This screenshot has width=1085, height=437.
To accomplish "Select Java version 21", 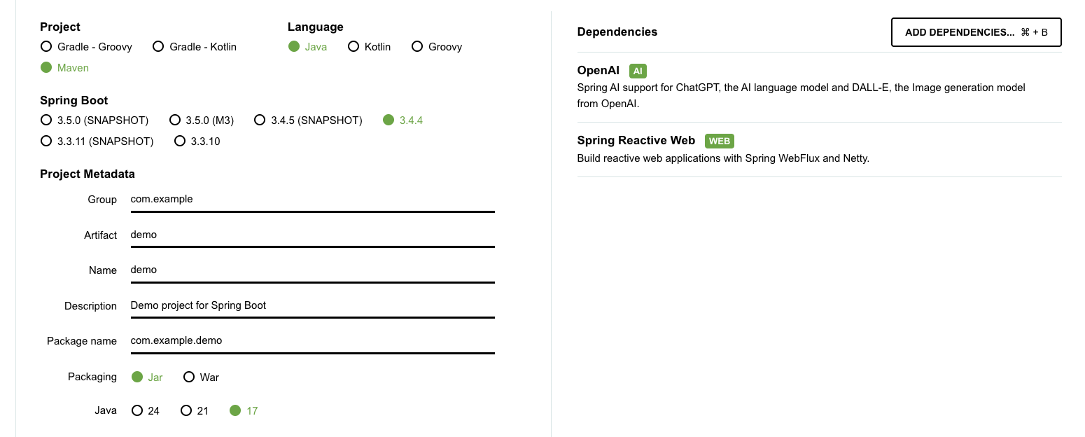I will (x=186, y=411).
